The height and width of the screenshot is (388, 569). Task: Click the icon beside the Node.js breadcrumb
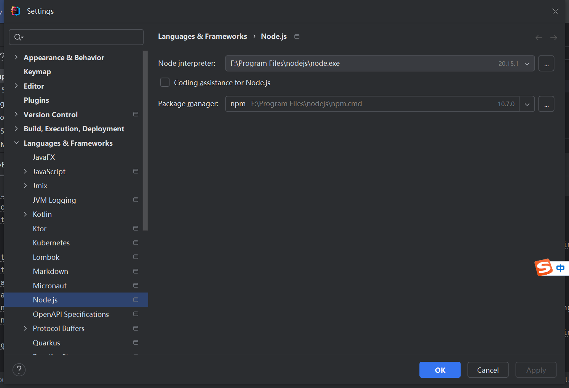click(x=297, y=36)
